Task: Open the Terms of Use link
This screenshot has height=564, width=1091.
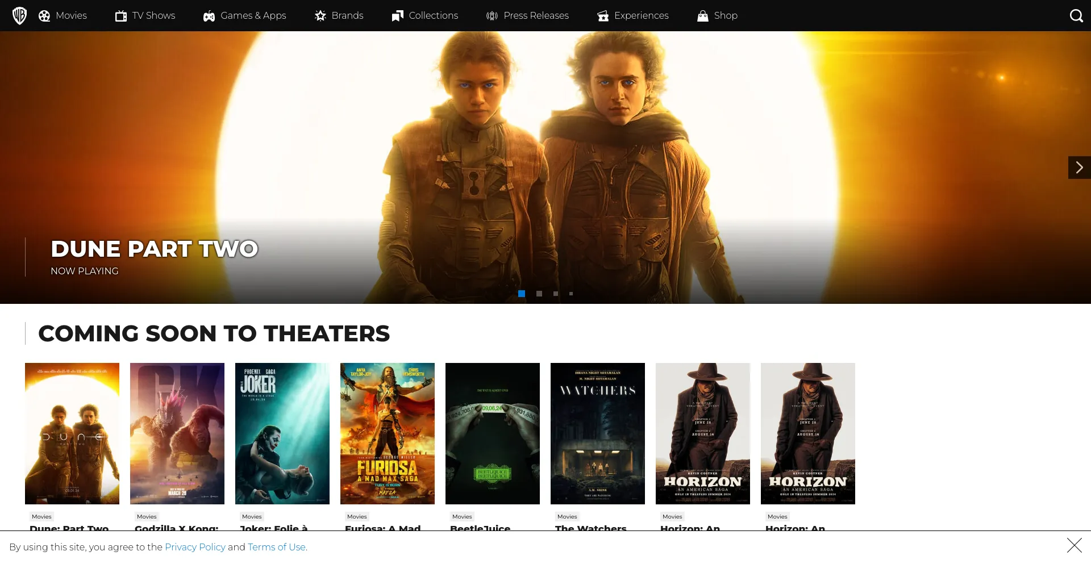Action: point(277,547)
